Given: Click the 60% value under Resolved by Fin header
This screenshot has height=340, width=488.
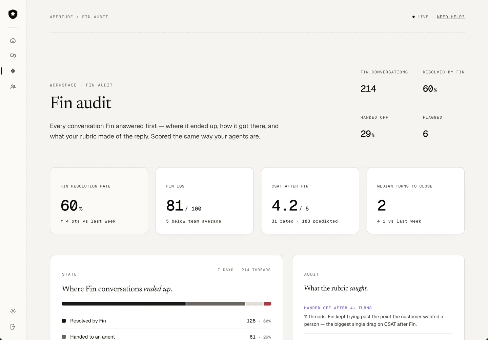Looking at the screenshot, I should coord(430,89).
